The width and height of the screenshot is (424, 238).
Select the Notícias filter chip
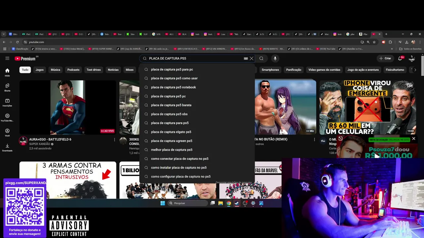pyautogui.click(x=113, y=70)
